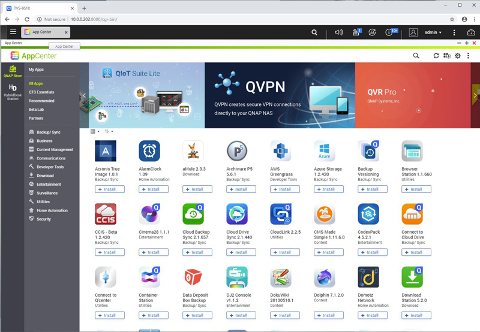Screen dimensions: 480x332
Task: Filter by Content Management category
Action: 51,149
